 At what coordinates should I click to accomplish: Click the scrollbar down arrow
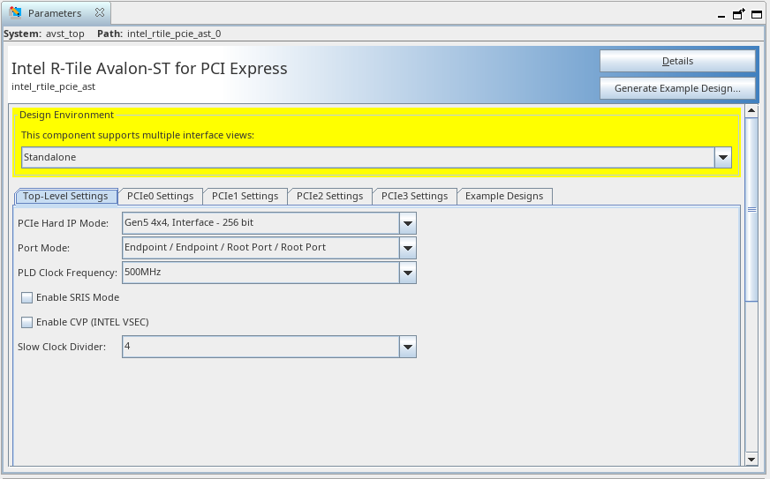pos(751,460)
